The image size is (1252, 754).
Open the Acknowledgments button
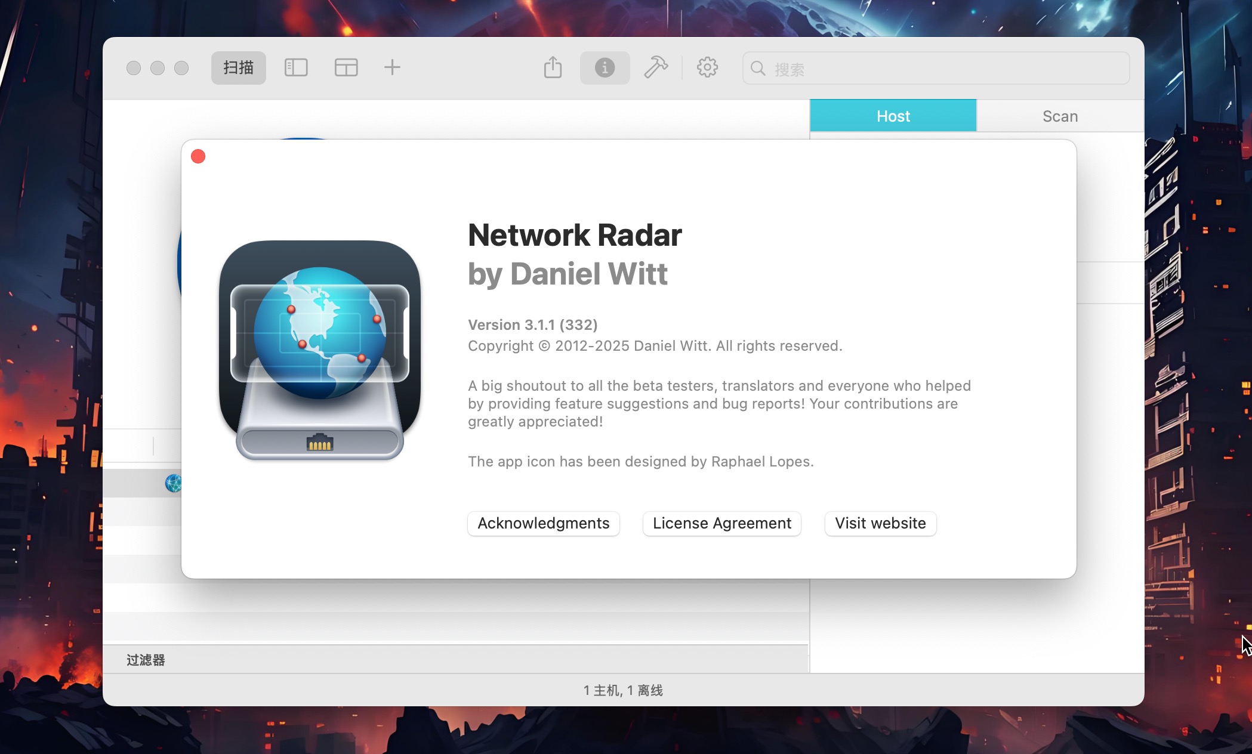pyautogui.click(x=544, y=523)
